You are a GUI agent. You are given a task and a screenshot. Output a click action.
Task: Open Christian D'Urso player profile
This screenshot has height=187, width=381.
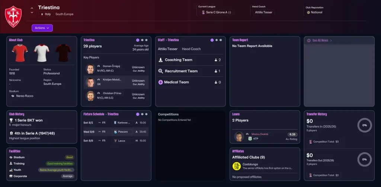click(112, 93)
